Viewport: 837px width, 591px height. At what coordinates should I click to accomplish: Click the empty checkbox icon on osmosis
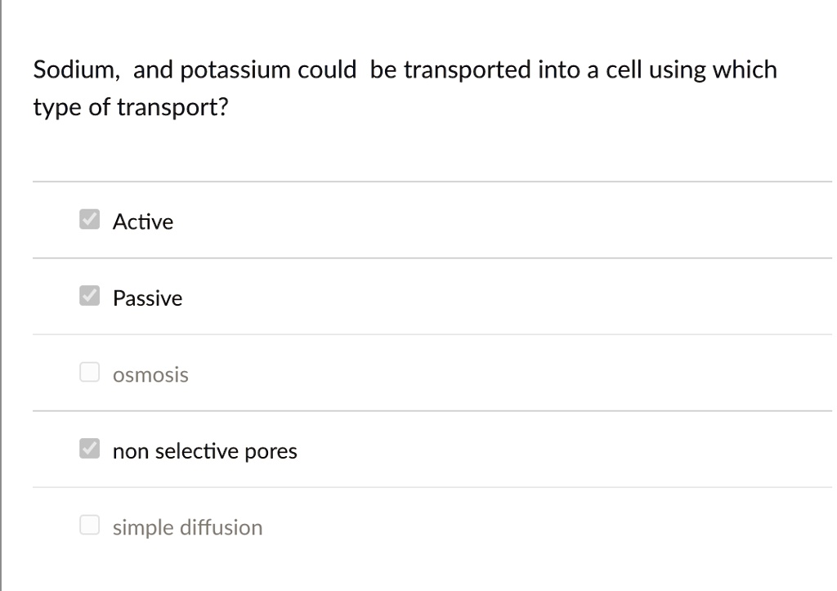[88, 371]
